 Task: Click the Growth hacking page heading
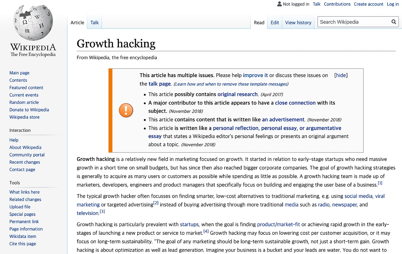116,44
